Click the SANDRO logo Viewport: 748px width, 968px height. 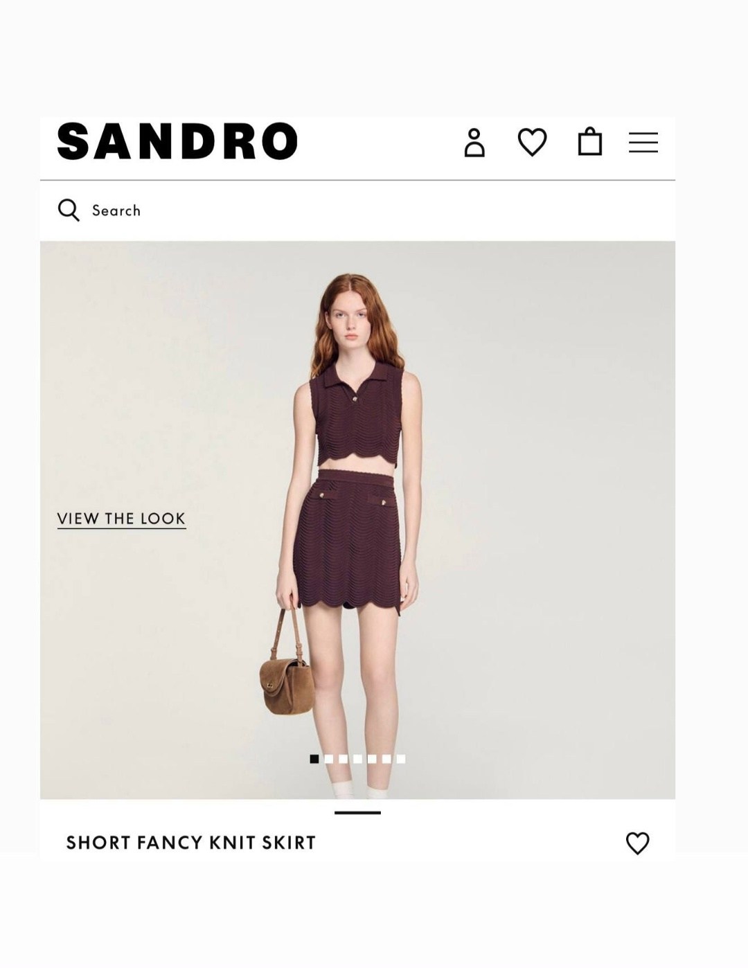pos(177,141)
